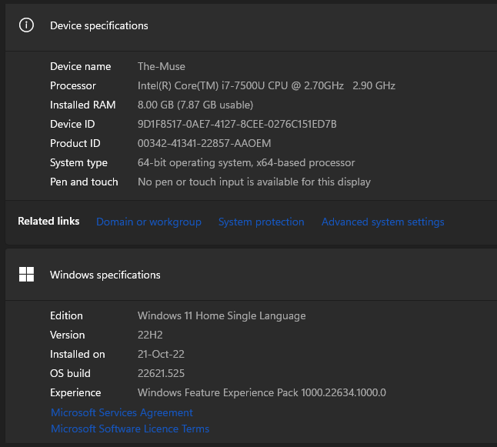Click the info icon beside Device specifications
497x447 pixels.
coord(26,25)
